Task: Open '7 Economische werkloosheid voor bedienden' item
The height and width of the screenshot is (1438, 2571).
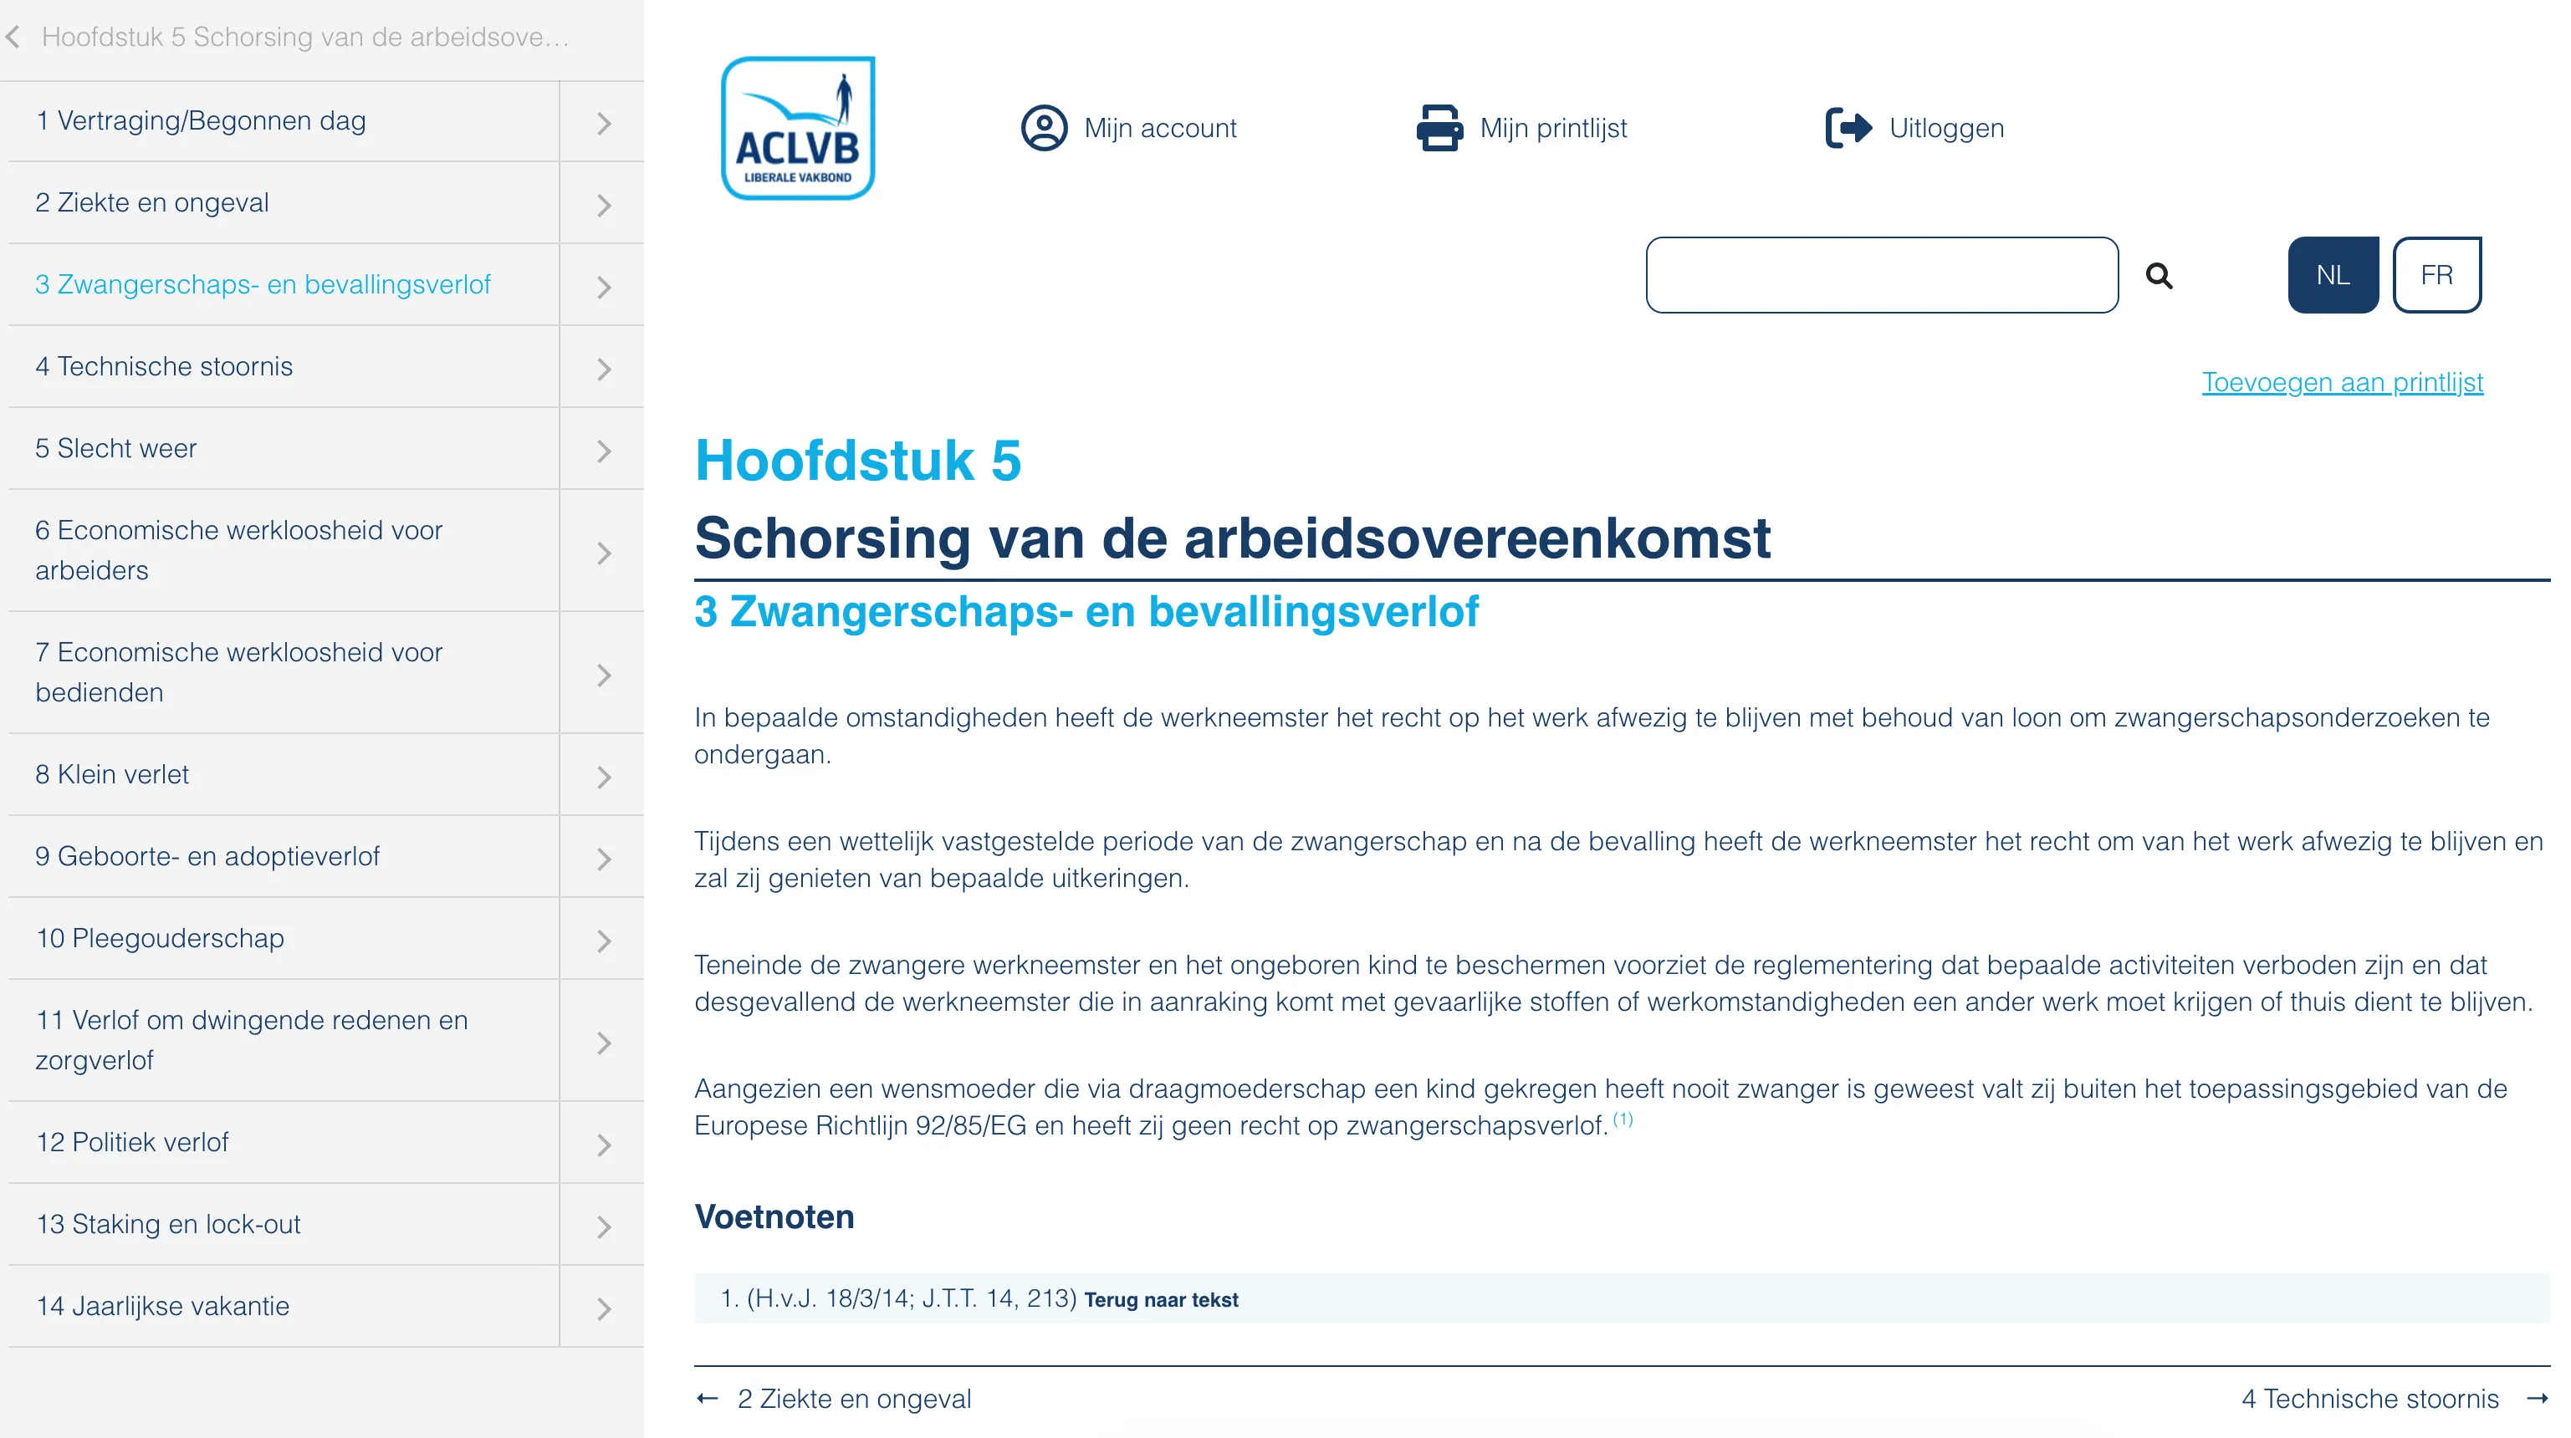Action: (x=284, y=672)
